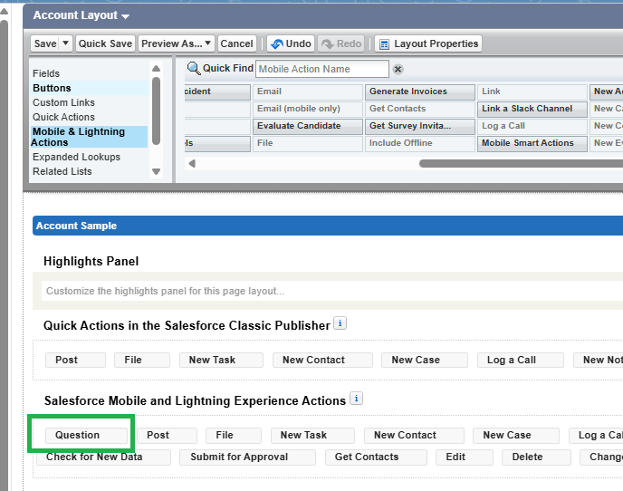Select the Check for New Data action
Image resolution: width=623 pixels, height=491 pixels.
point(104,457)
